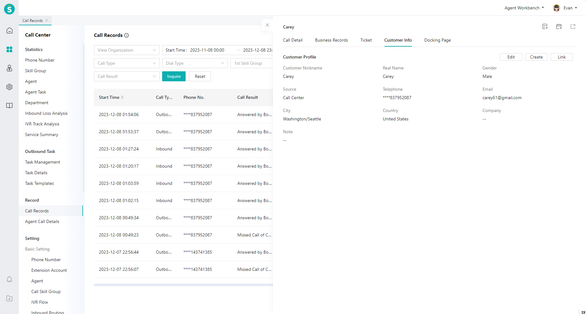Switch to the Docking Page tab
The image size is (586, 314).
pyautogui.click(x=438, y=40)
